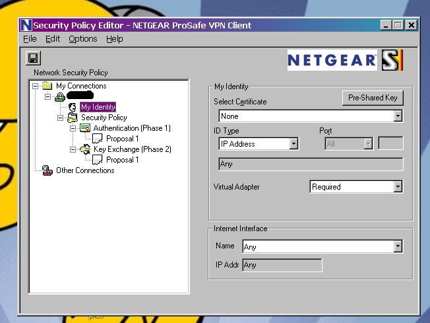Select My Connections label in the tree
Image resolution: width=430 pixels, height=323 pixels.
pyautogui.click(x=81, y=86)
